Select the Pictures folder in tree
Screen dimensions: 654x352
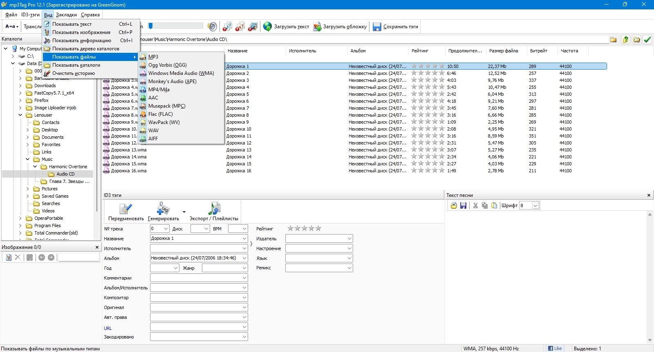(x=49, y=189)
